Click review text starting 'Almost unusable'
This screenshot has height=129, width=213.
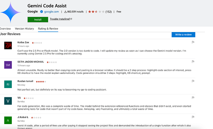click(x=104, y=71)
